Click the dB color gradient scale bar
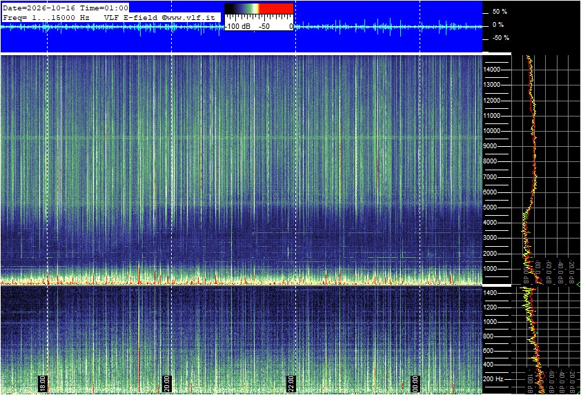This screenshot has height=395, width=581. (x=259, y=8)
